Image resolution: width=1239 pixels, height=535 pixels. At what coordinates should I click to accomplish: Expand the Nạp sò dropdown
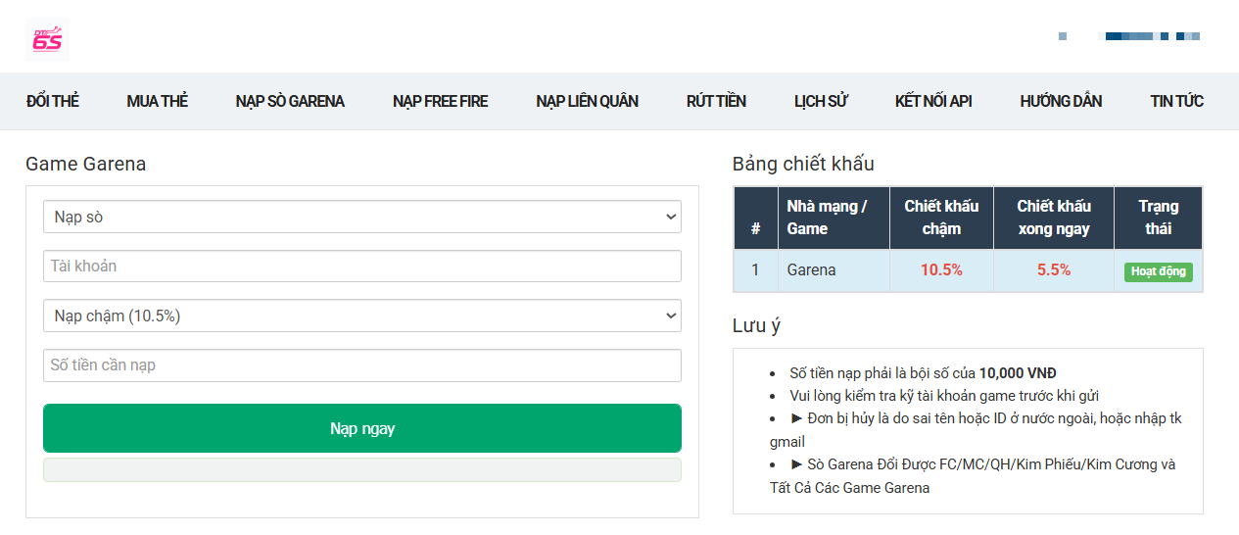(361, 217)
